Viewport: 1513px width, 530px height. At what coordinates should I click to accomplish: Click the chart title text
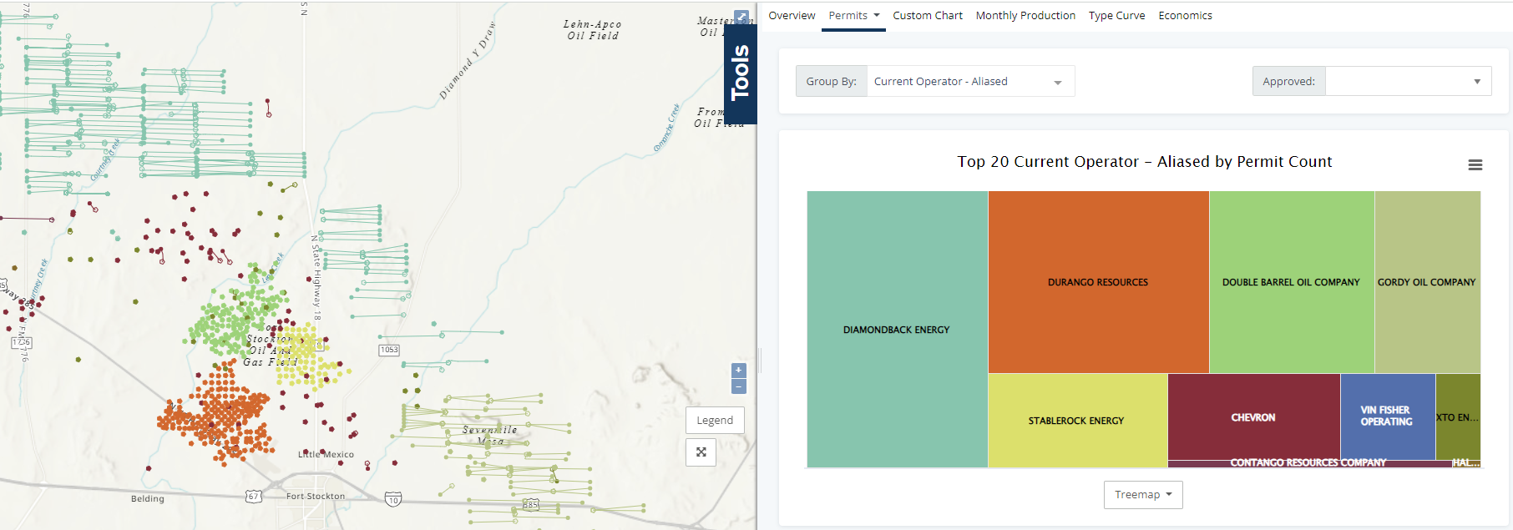coord(1144,162)
